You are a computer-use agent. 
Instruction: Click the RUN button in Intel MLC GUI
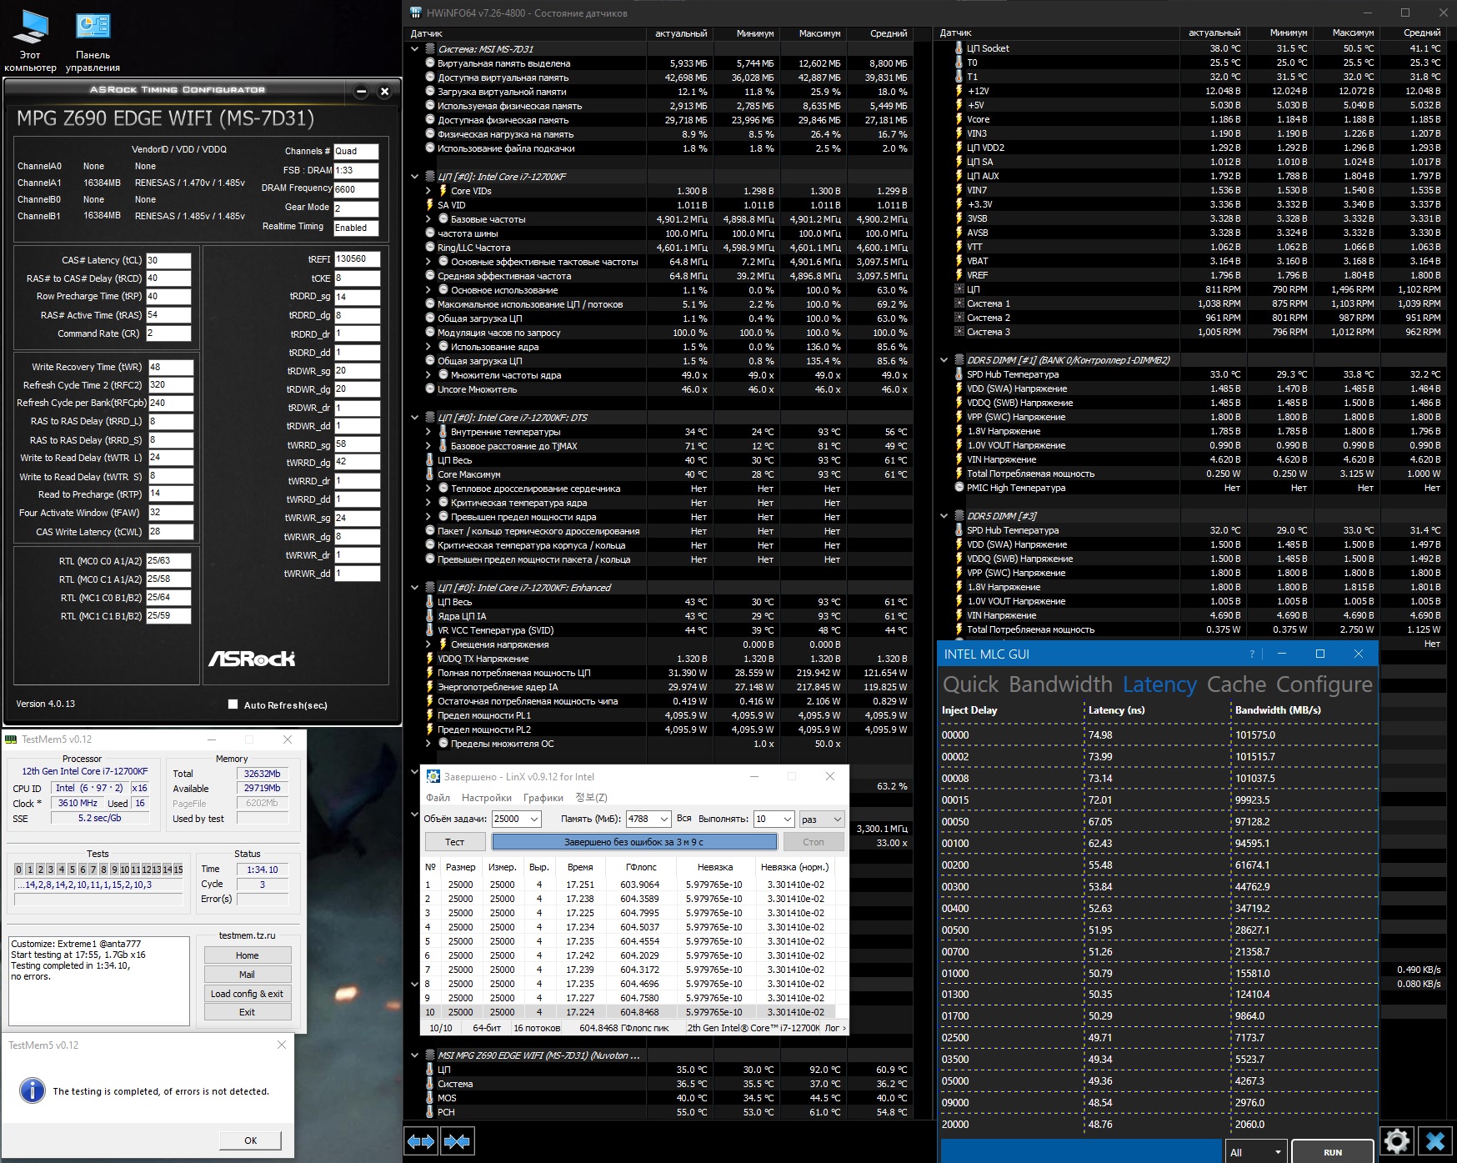coord(1332,1151)
